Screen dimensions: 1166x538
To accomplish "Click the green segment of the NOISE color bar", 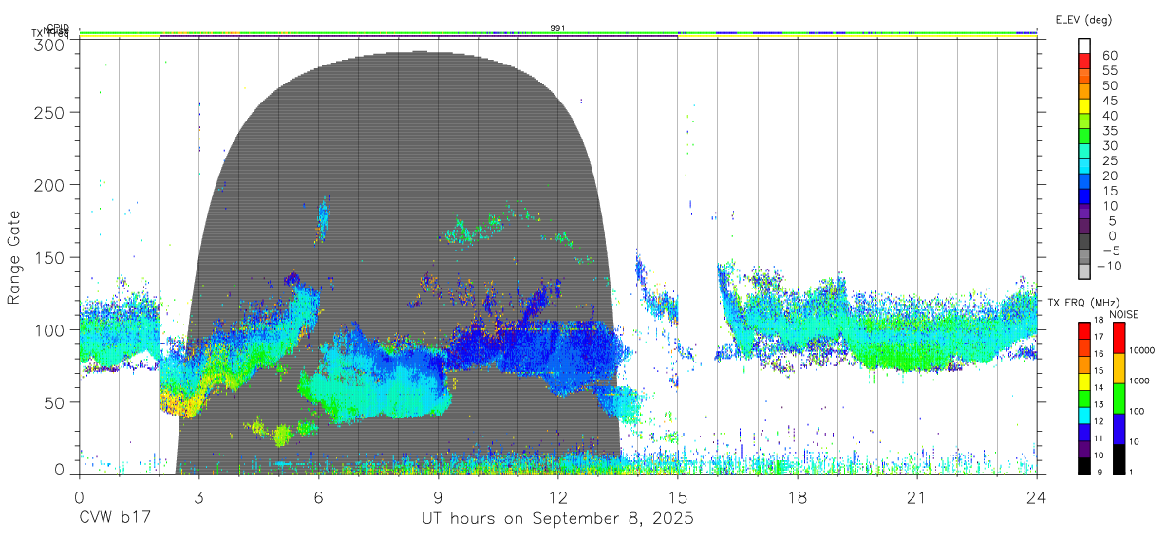I will tap(1118, 398).
